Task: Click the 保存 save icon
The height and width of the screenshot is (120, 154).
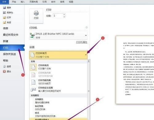Action: click(x=4, y=8)
